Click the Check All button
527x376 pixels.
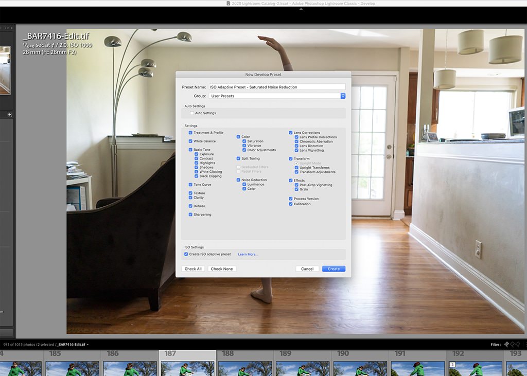click(x=193, y=269)
